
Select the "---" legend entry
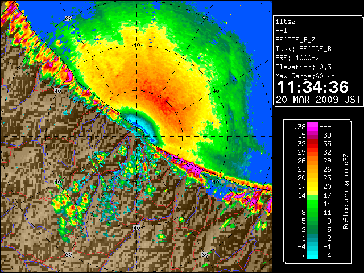pyautogui.click(x=325, y=126)
